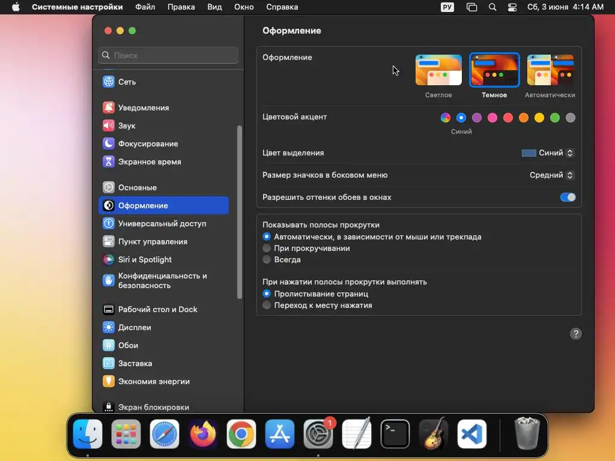Open the Окно menu
615x461 pixels.
tap(244, 7)
